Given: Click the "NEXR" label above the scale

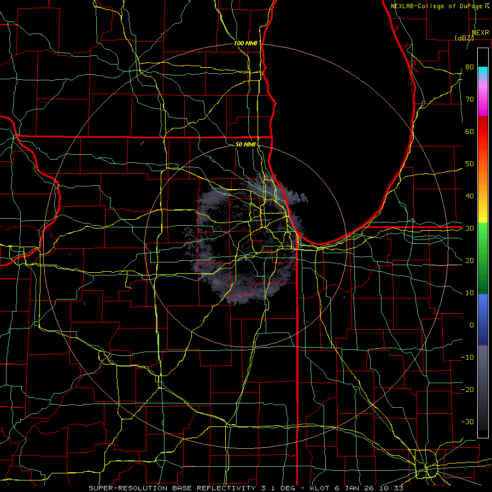Looking at the screenshot, I should click(x=481, y=33).
